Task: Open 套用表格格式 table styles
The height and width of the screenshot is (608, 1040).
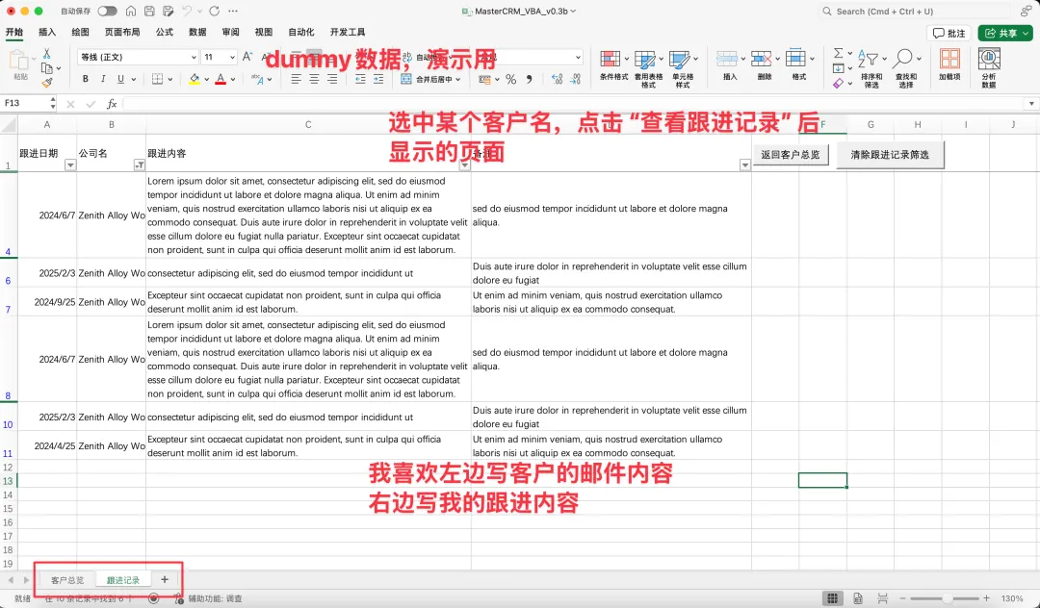Action: point(648,68)
